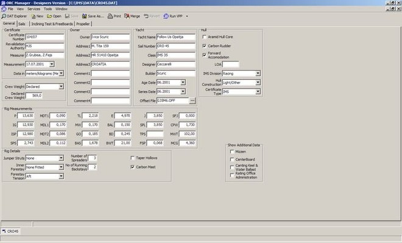Expand the Inner Forestay dropdown
This screenshot has height=243, width=402.
[x=62, y=167]
